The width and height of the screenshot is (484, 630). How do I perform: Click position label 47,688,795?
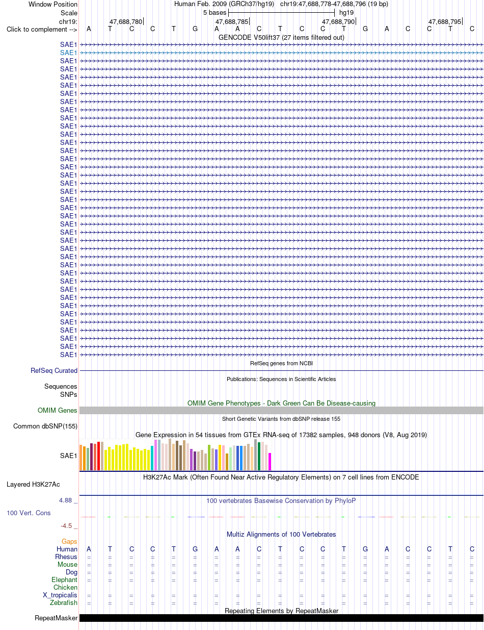[x=445, y=22]
